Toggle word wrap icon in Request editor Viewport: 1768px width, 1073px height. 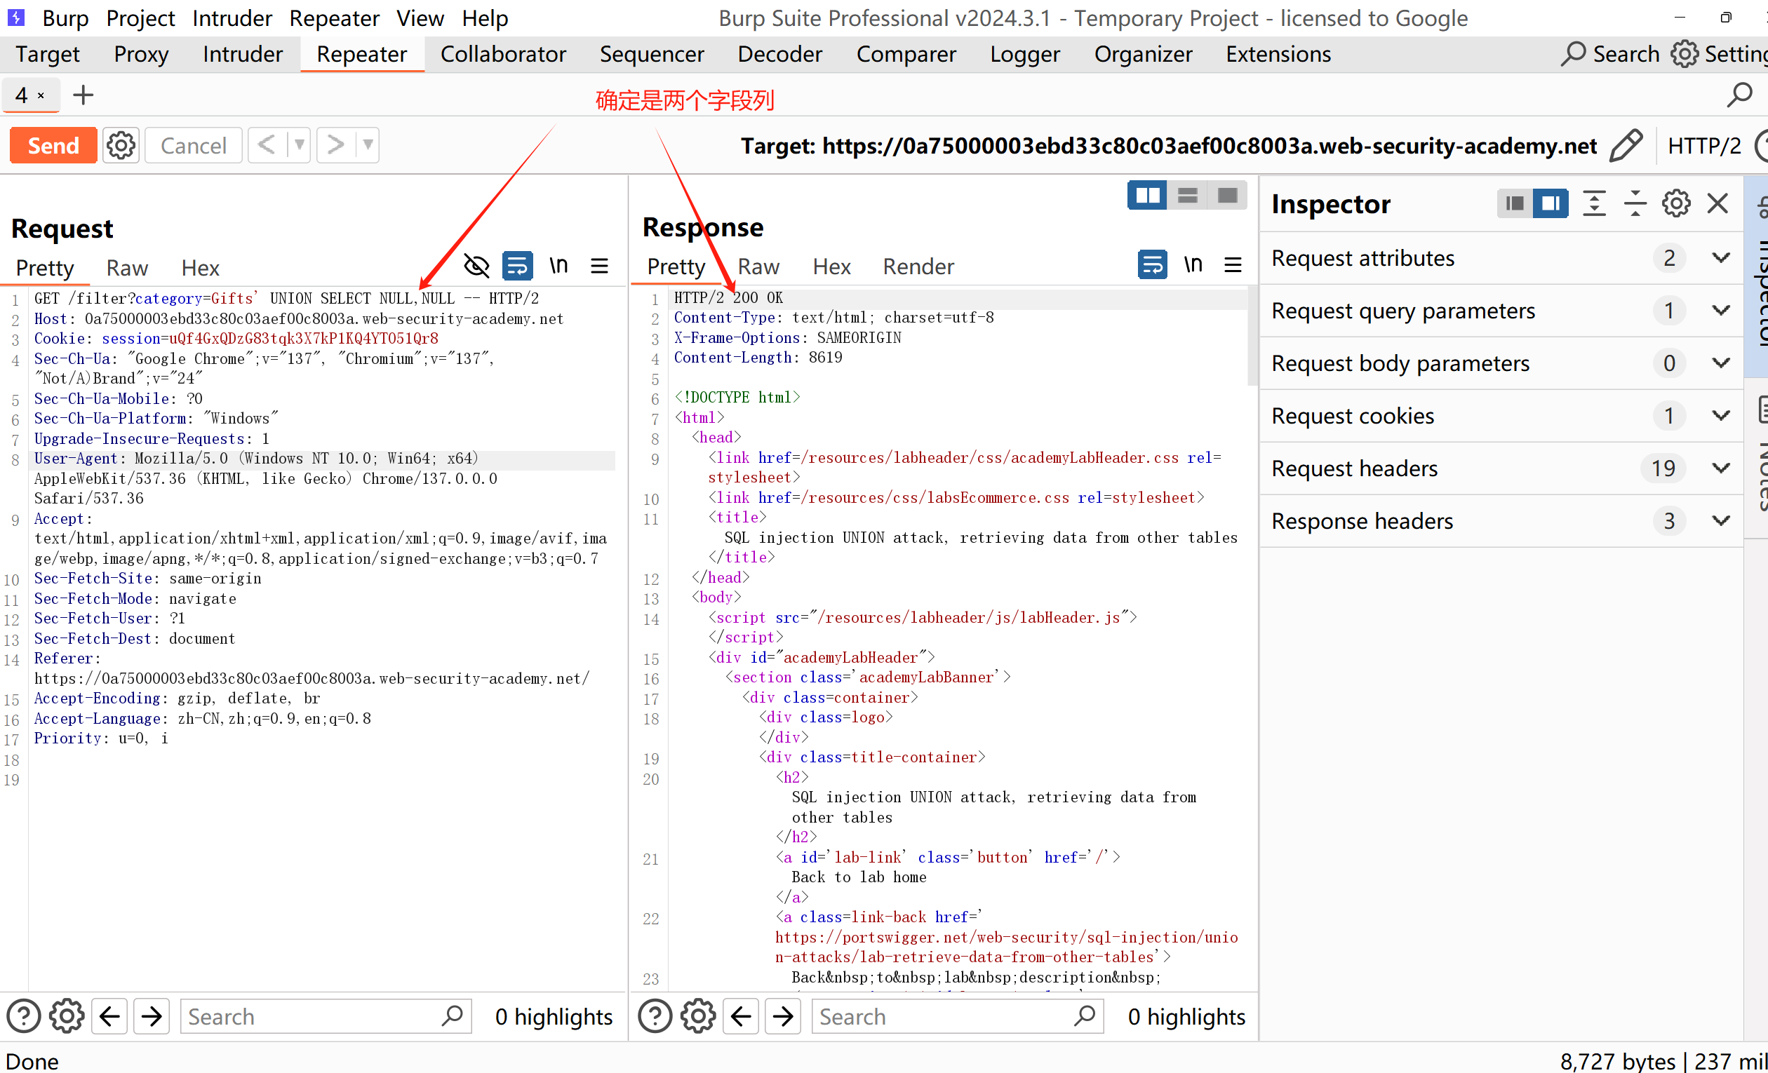click(516, 266)
